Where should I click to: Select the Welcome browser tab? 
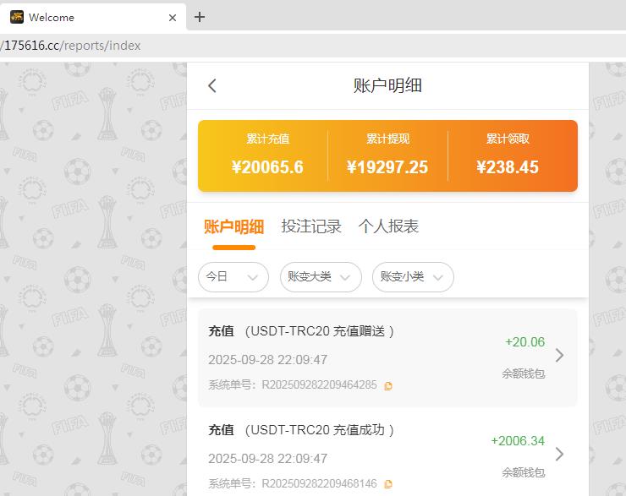point(93,18)
